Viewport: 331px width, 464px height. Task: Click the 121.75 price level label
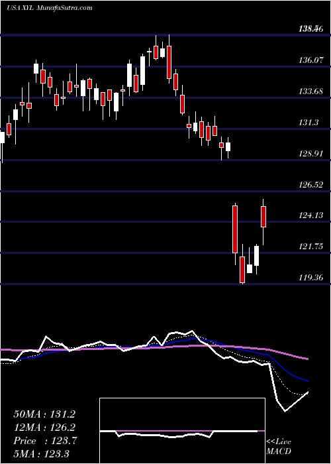pyautogui.click(x=310, y=246)
